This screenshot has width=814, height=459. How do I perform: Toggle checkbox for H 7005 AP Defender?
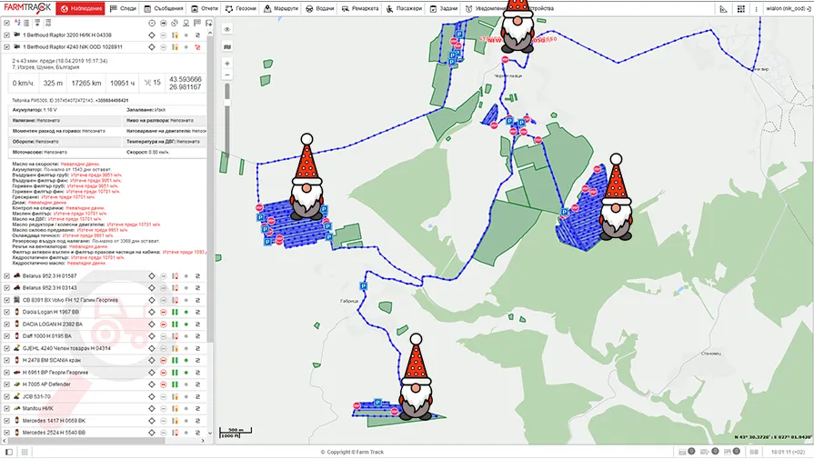[x=6, y=384]
